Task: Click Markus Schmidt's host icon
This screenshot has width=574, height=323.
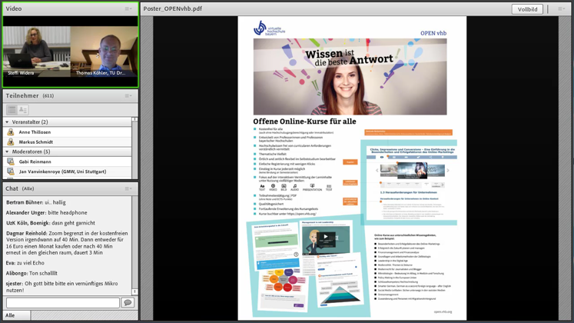Action: (x=11, y=142)
